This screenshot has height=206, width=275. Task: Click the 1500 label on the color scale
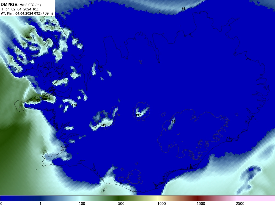[x=201, y=204]
